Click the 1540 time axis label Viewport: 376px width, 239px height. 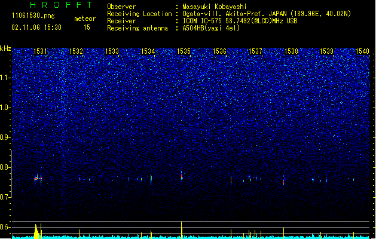click(363, 51)
